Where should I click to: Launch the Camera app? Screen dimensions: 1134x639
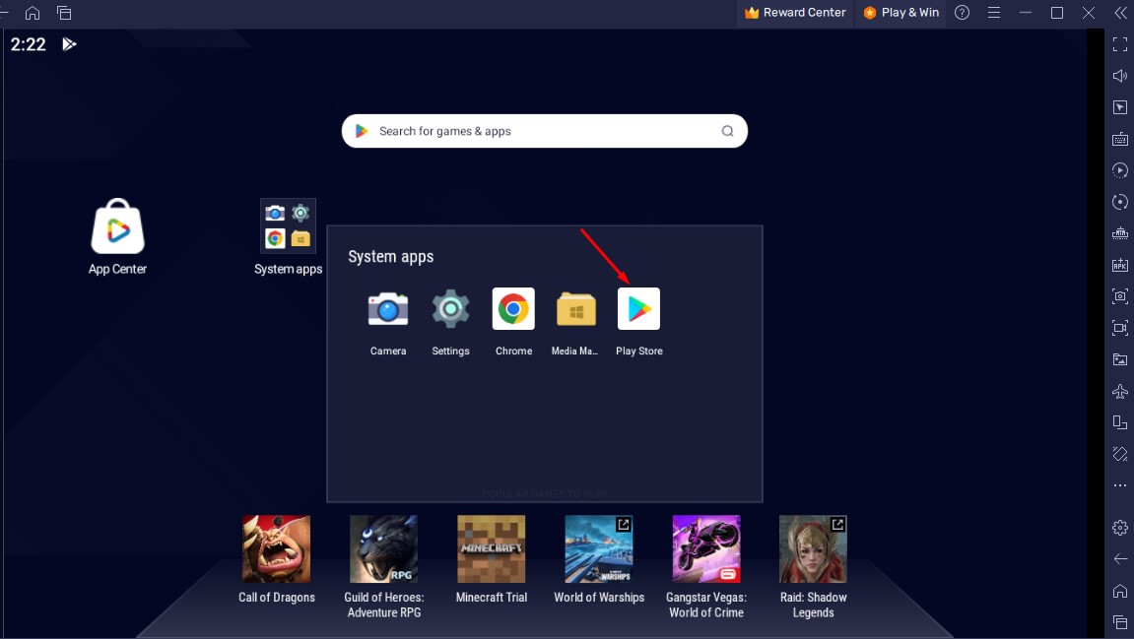(x=388, y=308)
